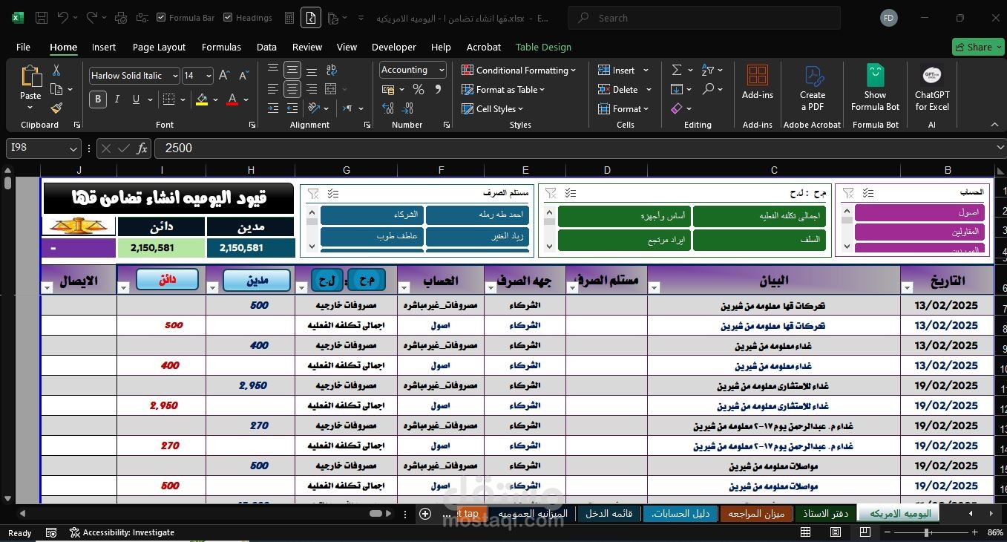Click the Accessibility Investigate status icon
1007x542 pixels.
point(75,532)
